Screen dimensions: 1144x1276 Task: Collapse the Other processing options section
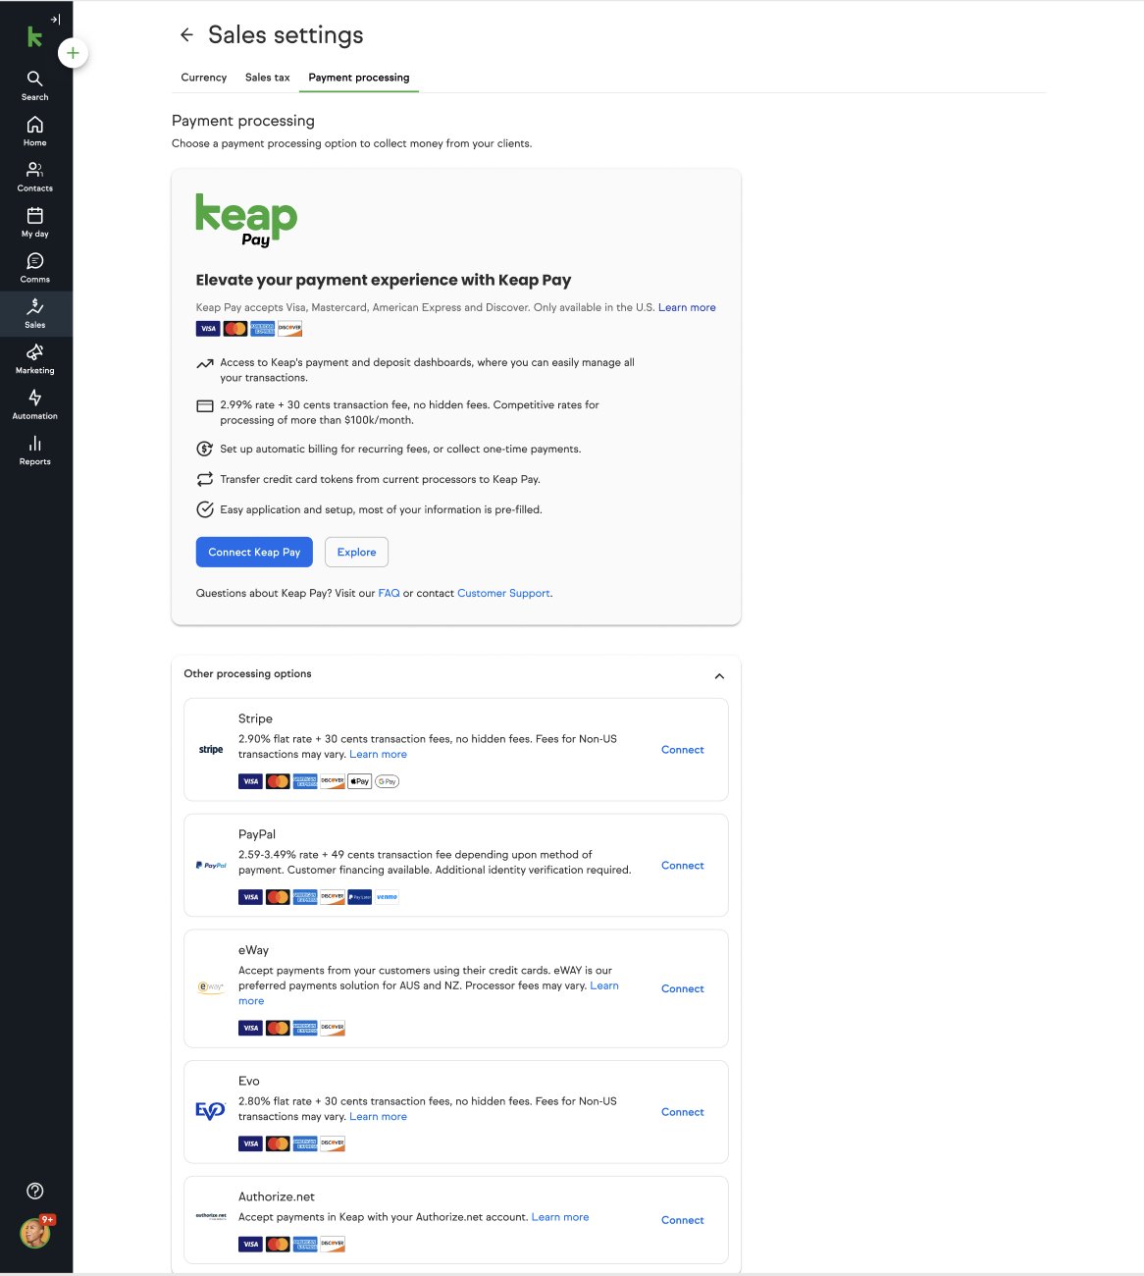pos(719,675)
